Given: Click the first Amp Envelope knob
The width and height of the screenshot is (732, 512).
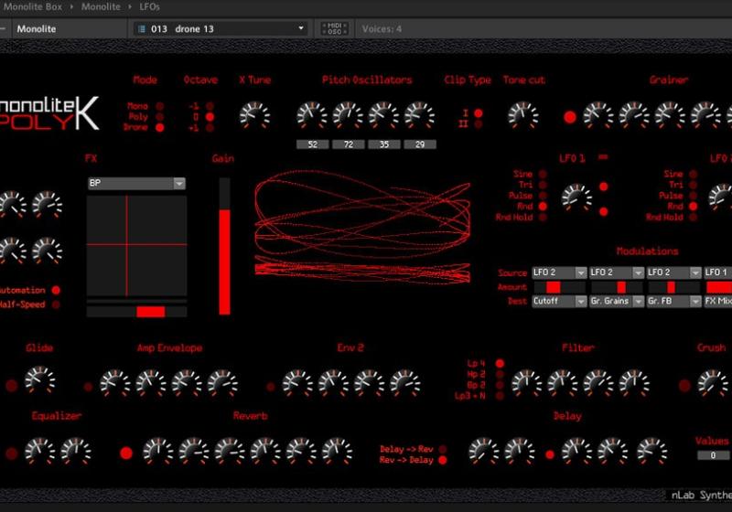Looking at the screenshot, I should pyautogui.click(x=114, y=382).
